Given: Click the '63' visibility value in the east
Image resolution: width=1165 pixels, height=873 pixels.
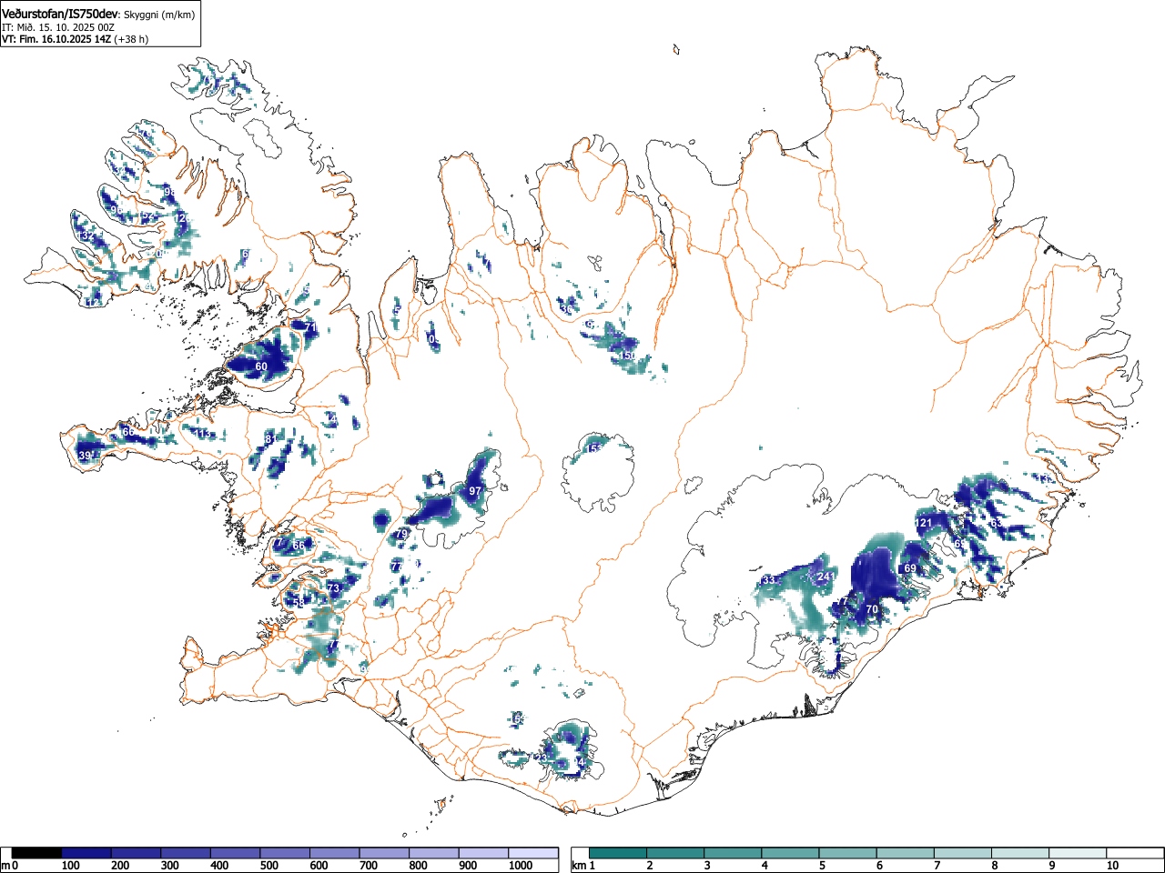Looking at the screenshot, I should (997, 524).
